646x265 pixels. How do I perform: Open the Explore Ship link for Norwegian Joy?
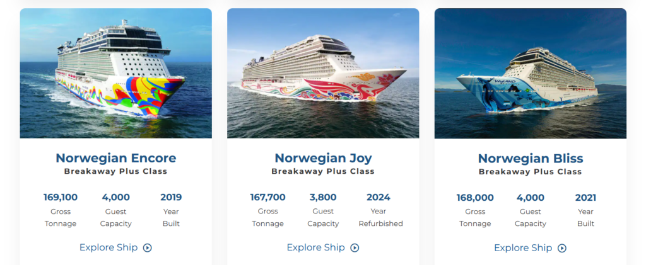[x=315, y=247]
